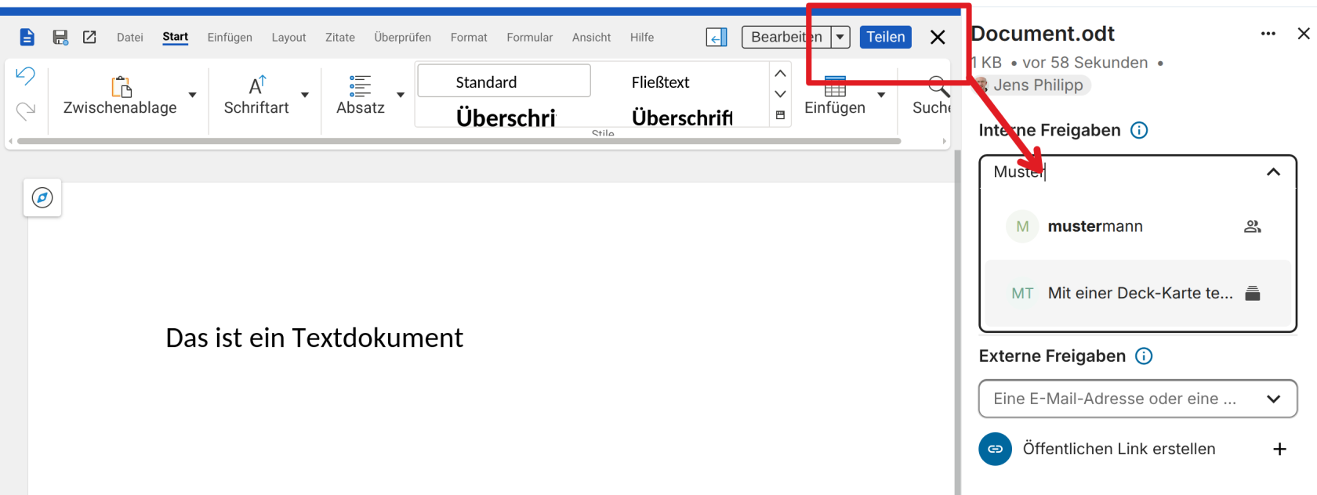This screenshot has width=1317, height=495.
Task: Expand the Bearbeiten mode dropdown arrow
Action: click(x=840, y=37)
